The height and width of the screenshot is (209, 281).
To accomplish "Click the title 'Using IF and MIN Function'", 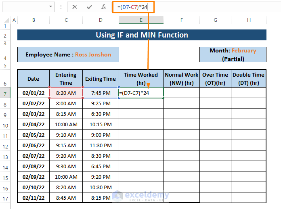I will (x=142, y=35).
